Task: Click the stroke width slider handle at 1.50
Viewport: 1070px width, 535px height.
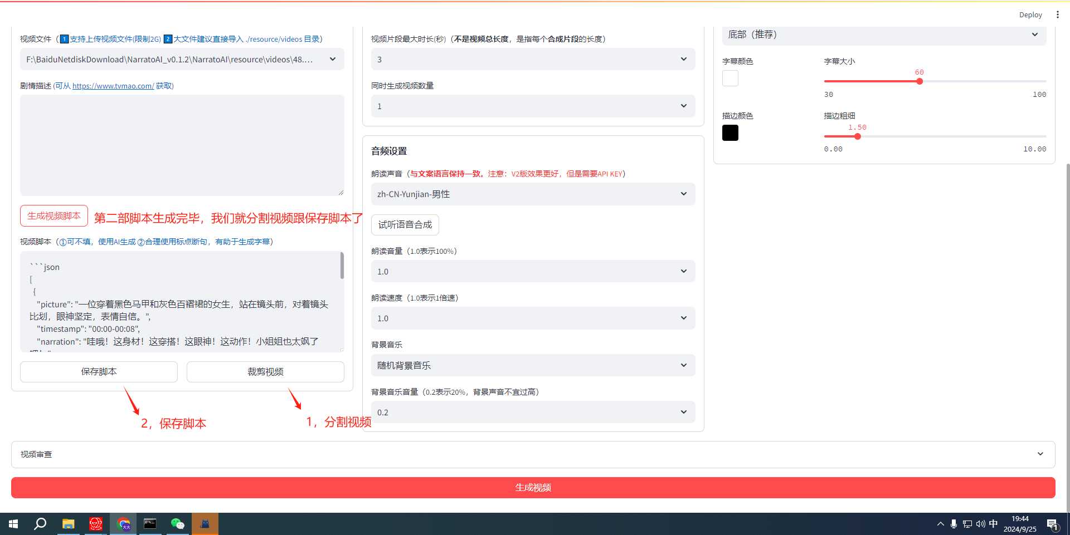Action: tap(858, 136)
